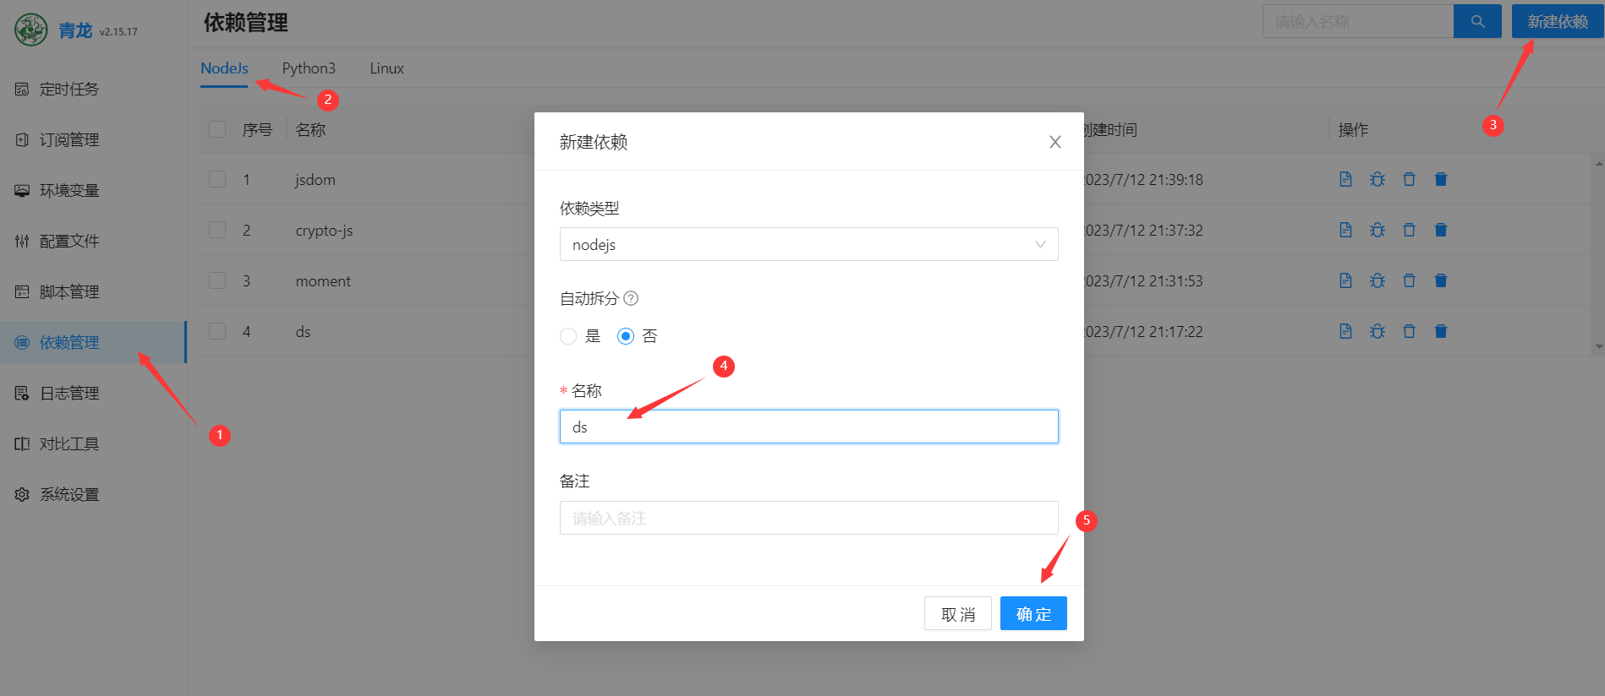
Task: Click the 备注 remark input field
Action: [x=808, y=518]
